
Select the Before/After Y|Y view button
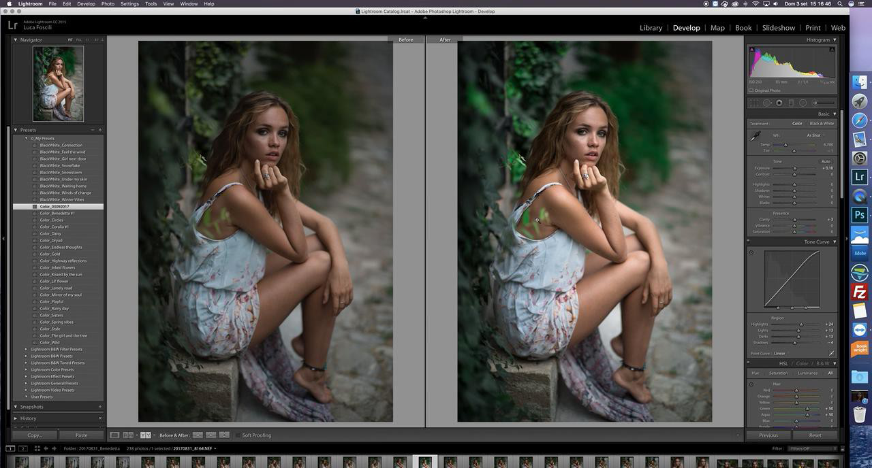pyautogui.click(x=145, y=435)
